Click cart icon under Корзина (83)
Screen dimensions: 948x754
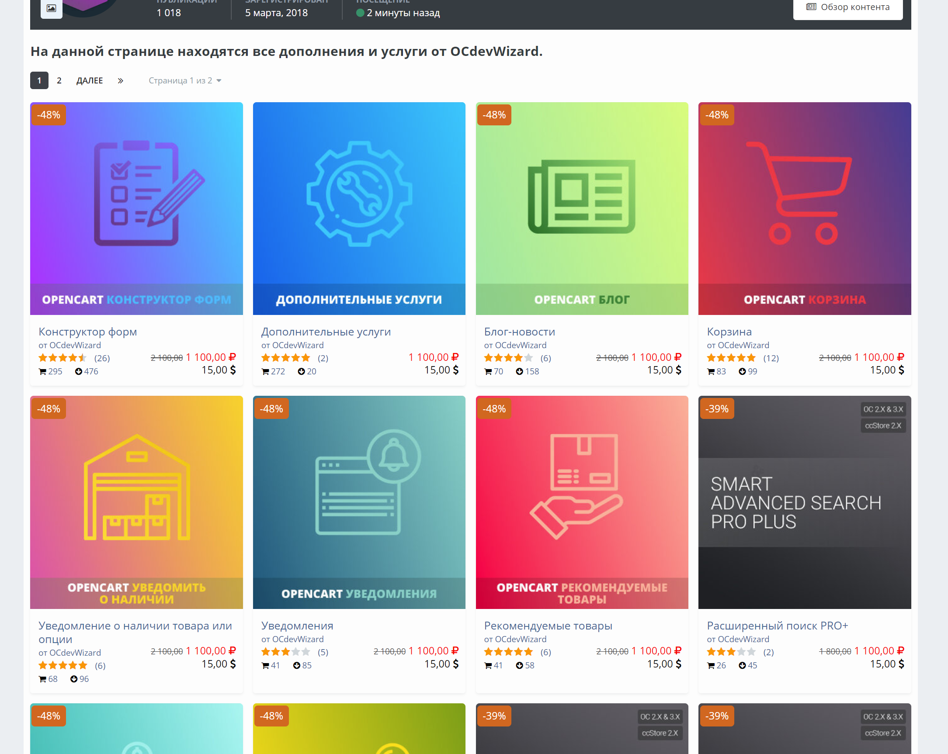click(711, 371)
